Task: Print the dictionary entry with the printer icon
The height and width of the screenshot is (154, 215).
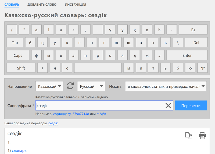Action: pyautogui.click(x=202, y=136)
